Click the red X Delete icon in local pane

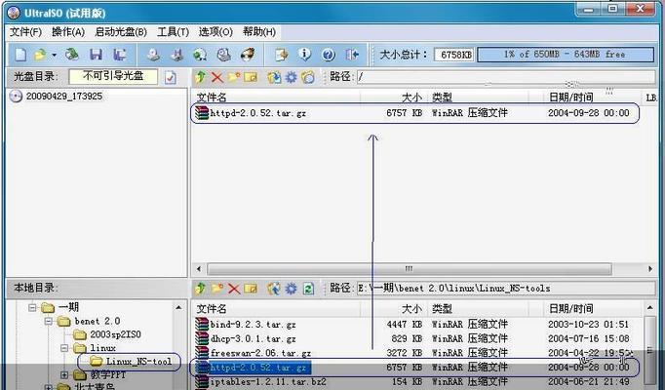pos(234,289)
